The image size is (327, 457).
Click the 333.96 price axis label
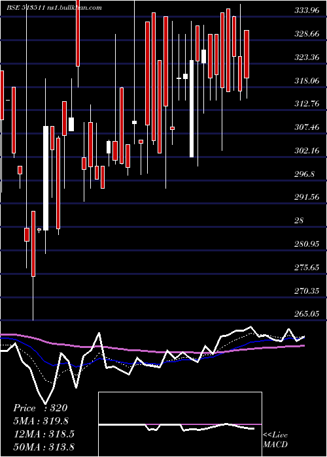(x=307, y=10)
